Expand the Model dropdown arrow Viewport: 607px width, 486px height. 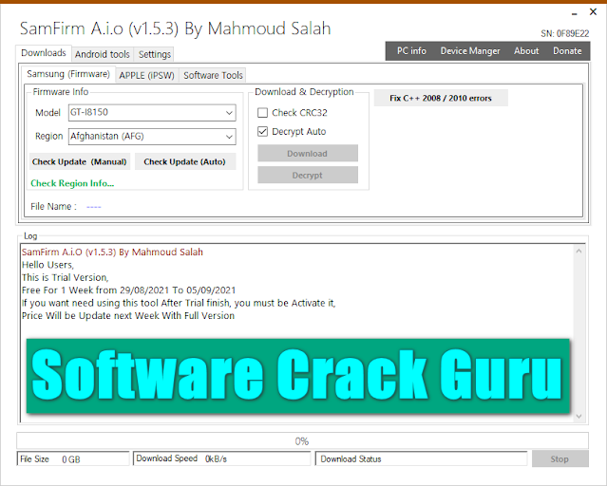[x=229, y=113]
